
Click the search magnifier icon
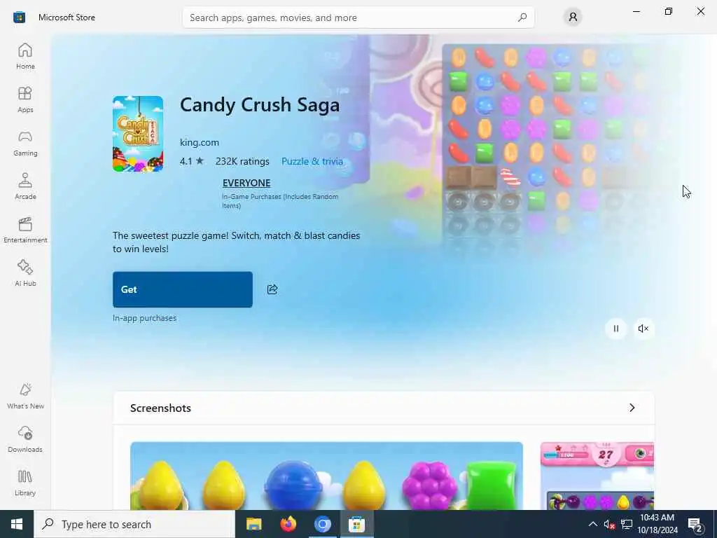pyautogui.click(x=522, y=18)
